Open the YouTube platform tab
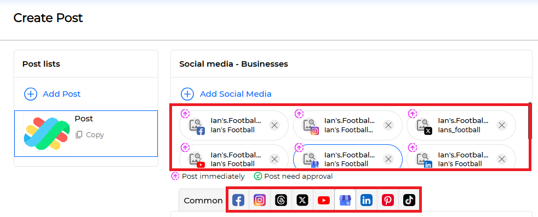This screenshot has height=217, width=538. 324,200
